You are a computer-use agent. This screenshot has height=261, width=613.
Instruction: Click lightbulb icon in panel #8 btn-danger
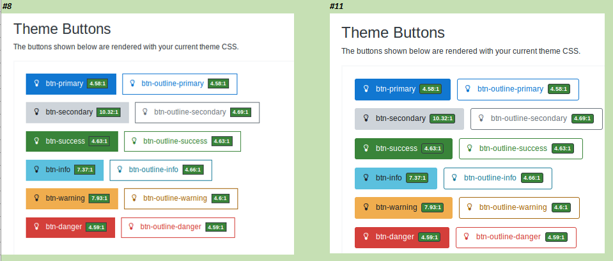pos(36,226)
